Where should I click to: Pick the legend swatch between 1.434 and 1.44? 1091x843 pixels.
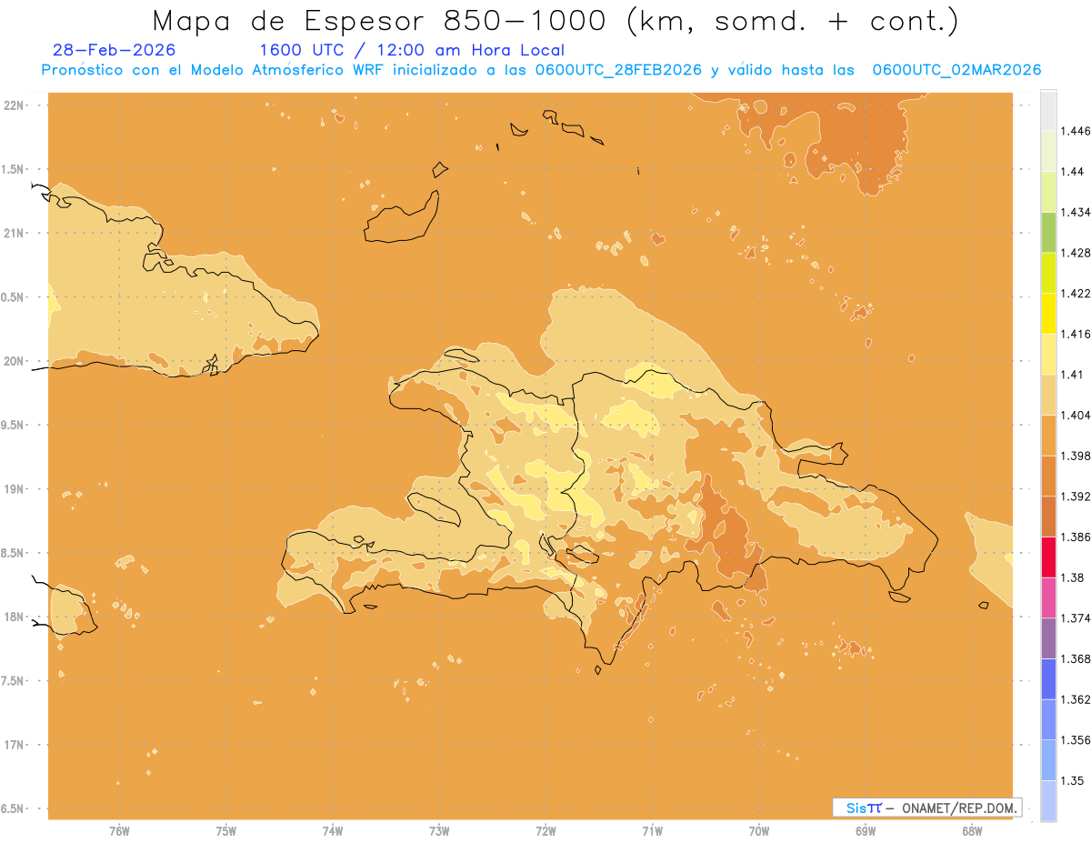[x=1047, y=192]
